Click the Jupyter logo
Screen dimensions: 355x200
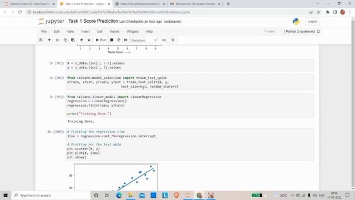pyautogui.click(x=52, y=21)
